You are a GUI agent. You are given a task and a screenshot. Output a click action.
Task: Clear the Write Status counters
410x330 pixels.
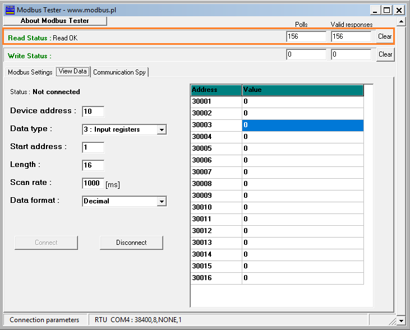(385, 54)
